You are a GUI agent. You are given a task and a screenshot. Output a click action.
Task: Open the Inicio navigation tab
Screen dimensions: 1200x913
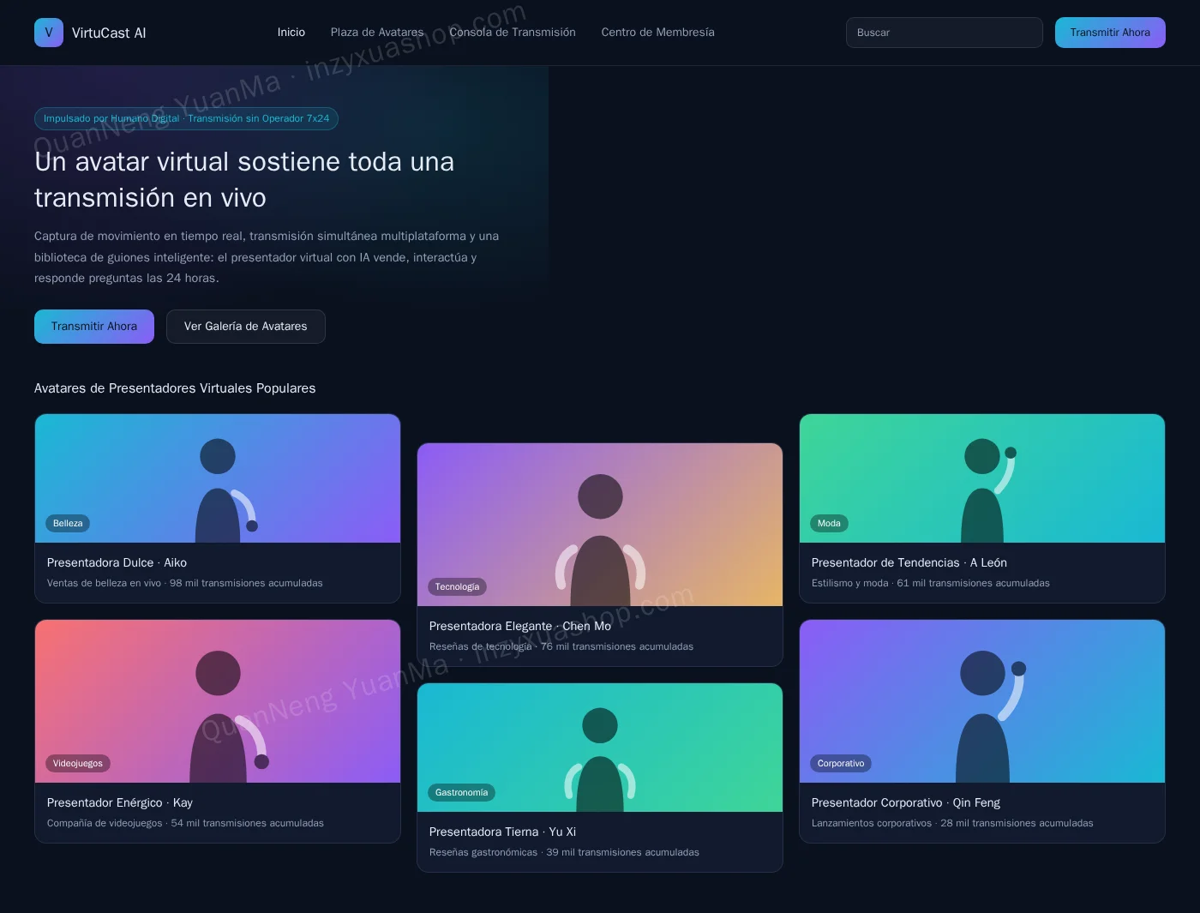(x=291, y=33)
